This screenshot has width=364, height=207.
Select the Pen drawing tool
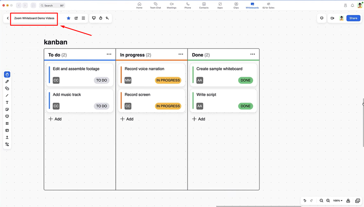click(x=7, y=81)
